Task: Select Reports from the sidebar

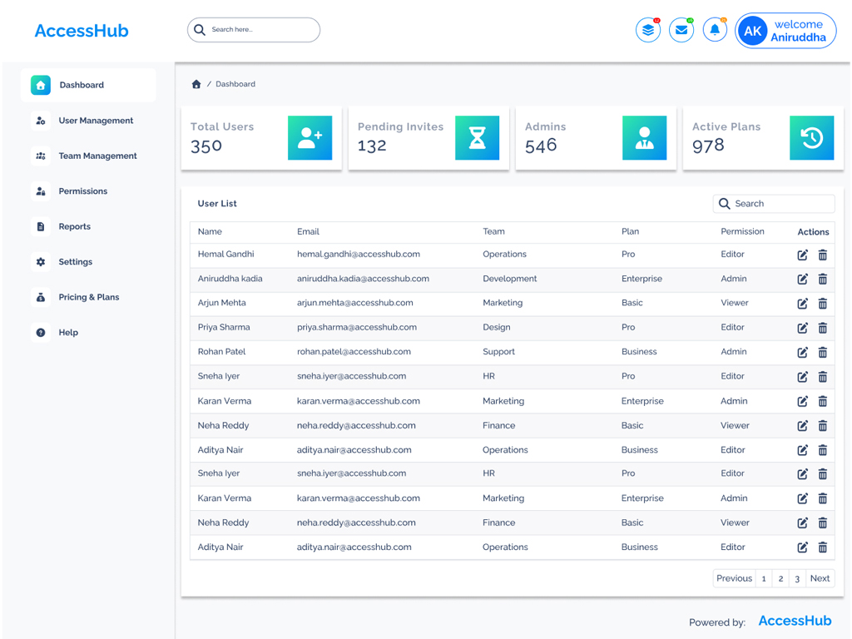Action: pyautogui.click(x=74, y=226)
